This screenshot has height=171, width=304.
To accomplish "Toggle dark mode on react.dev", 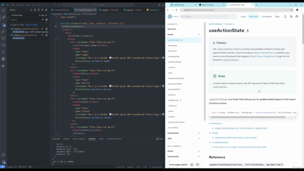I will click(285, 17).
